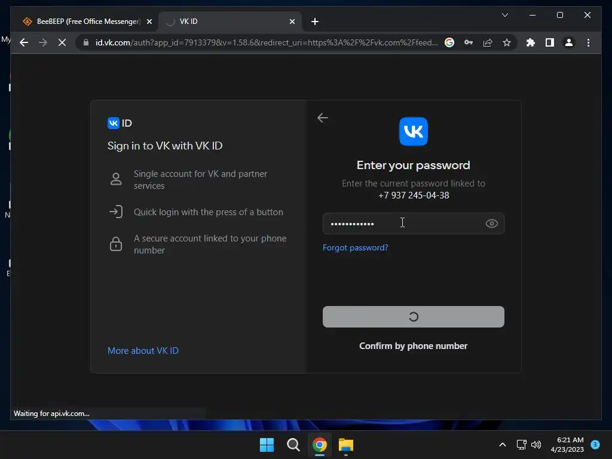The image size is (612, 459).
Task: Open saved passwords key icon
Action: pos(469,42)
